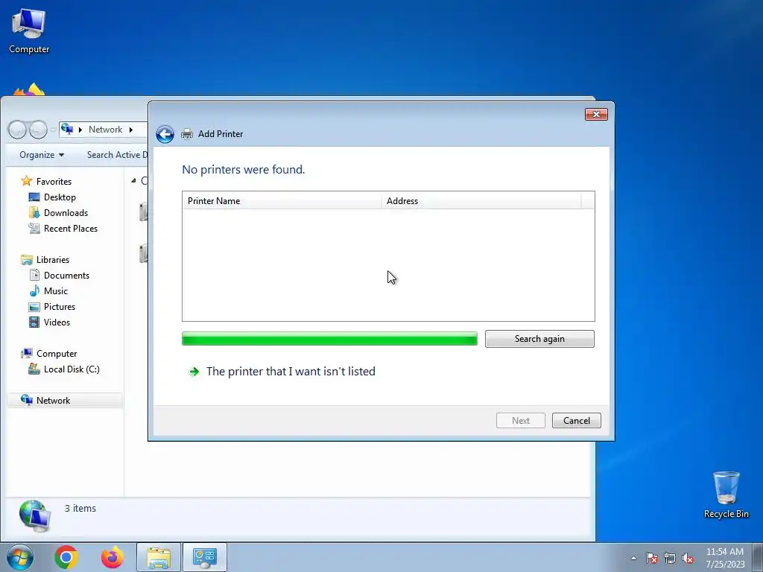Switch to Control Panel taskbar button
Screen dimensions: 763x572
point(205,557)
